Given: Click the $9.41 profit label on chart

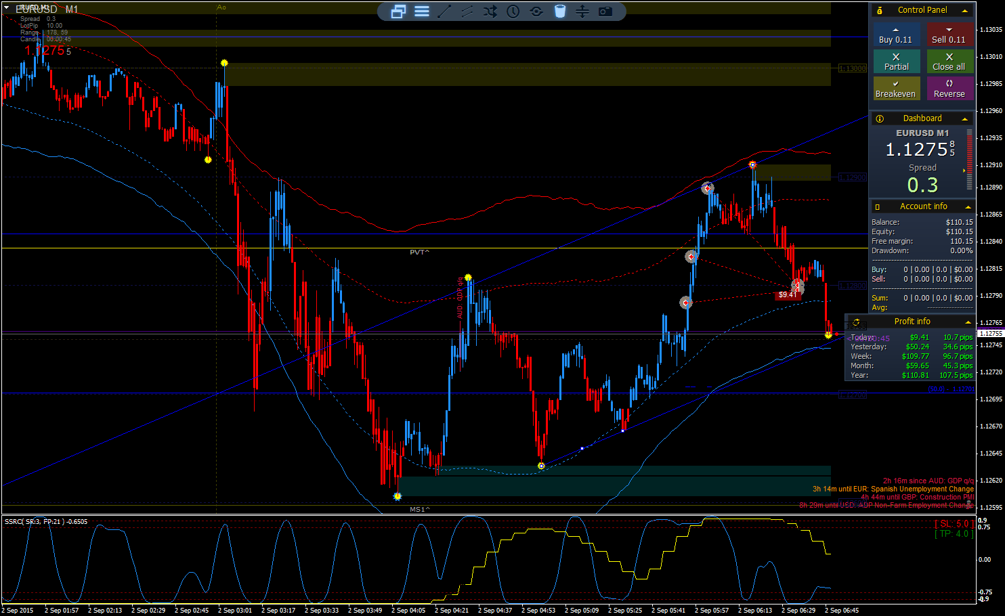Looking at the screenshot, I should click(788, 294).
